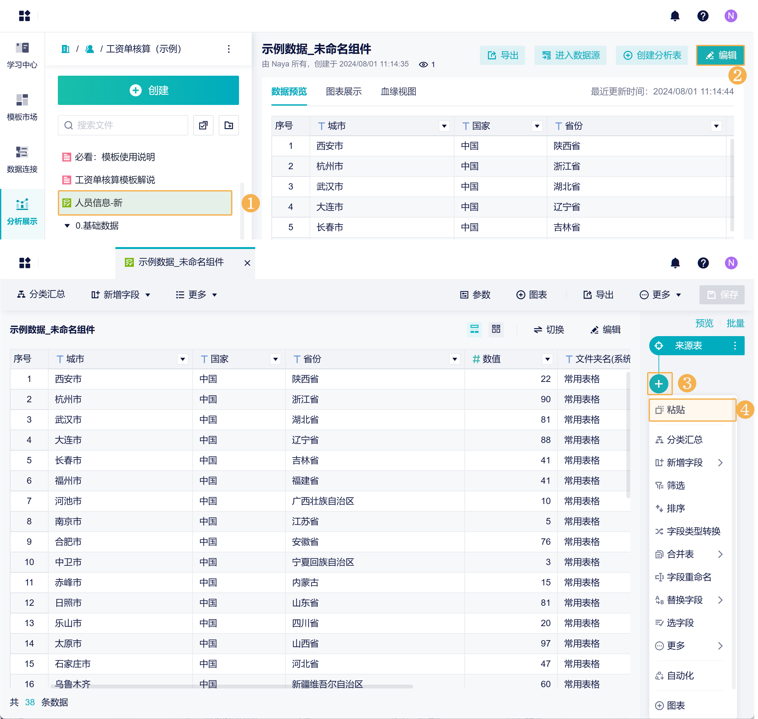
Task: Click the plus button under 来源表
Action: [659, 384]
